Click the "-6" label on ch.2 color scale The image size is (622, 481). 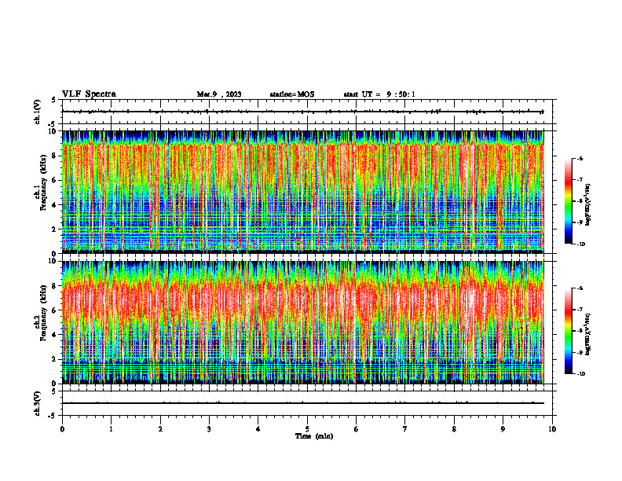[580, 288]
